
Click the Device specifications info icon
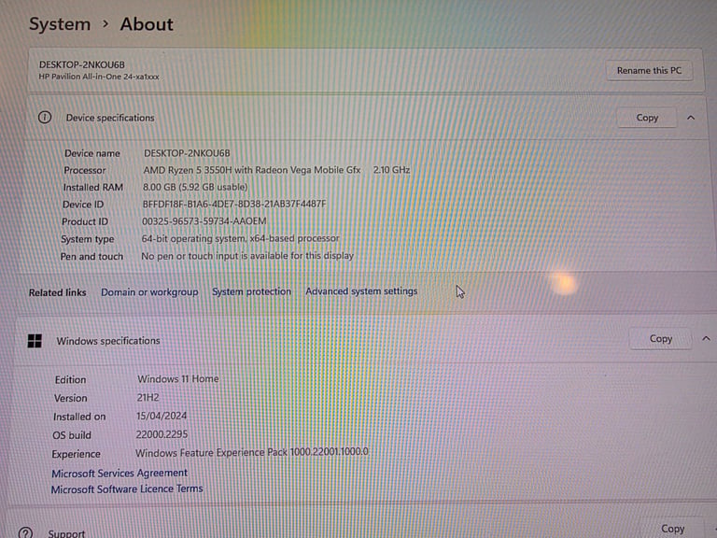click(x=45, y=118)
